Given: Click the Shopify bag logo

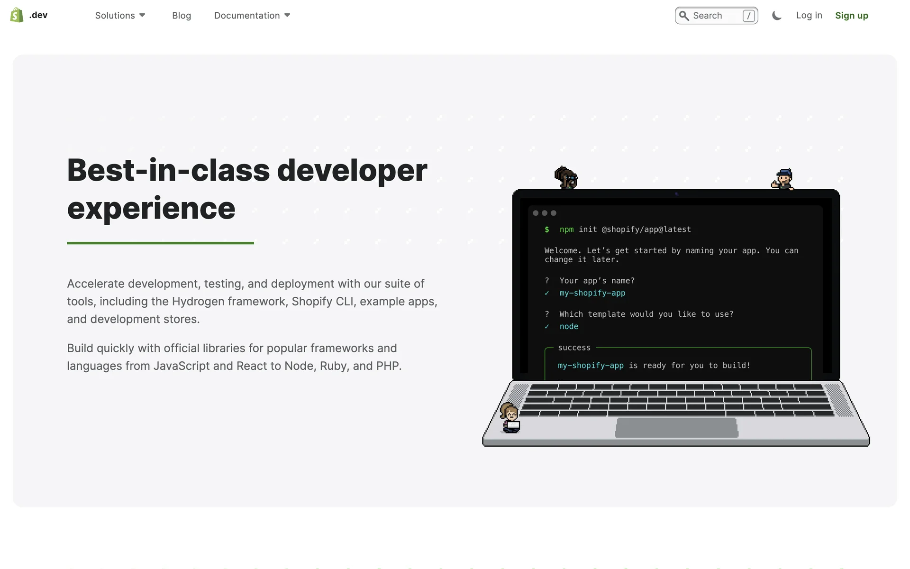Looking at the screenshot, I should 17,15.
